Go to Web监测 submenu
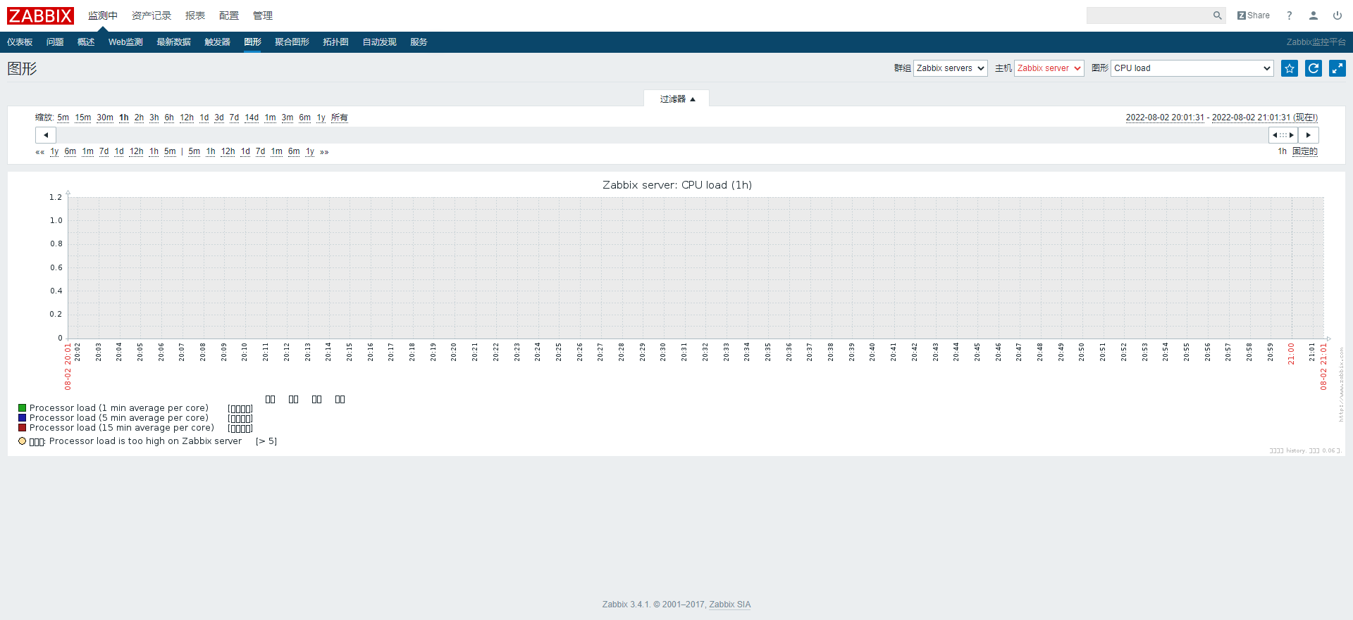Image resolution: width=1353 pixels, height=620 pixels. click(125, 42)
